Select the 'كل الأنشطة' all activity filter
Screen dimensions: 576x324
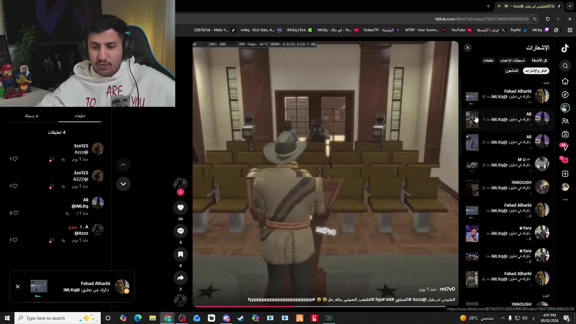click(539, 60)
